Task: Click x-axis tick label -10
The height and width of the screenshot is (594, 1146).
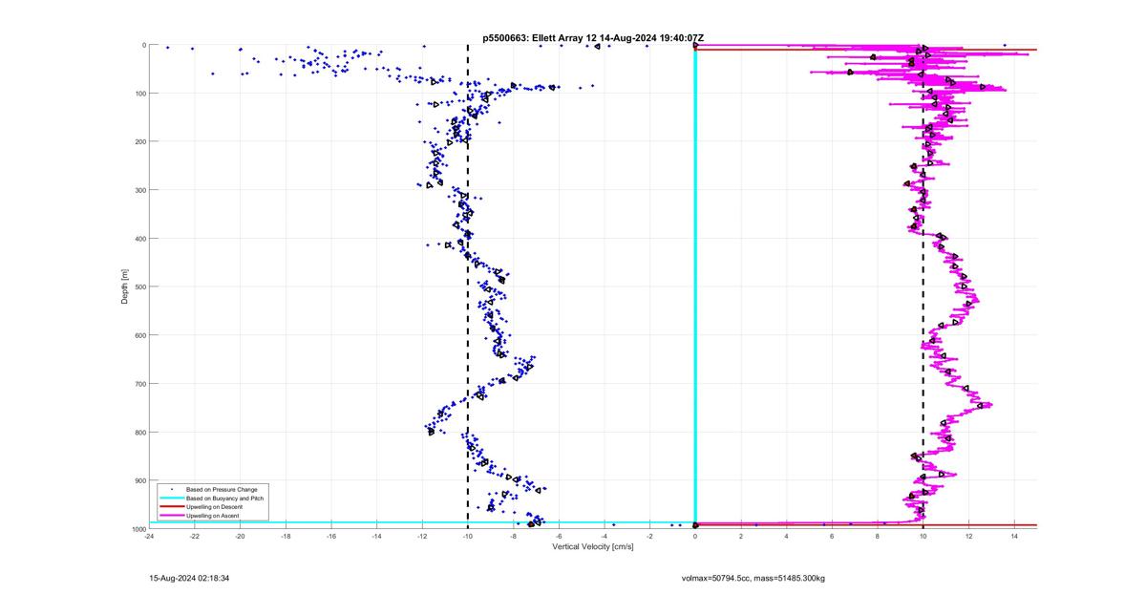Action: [x=468, y=536]
